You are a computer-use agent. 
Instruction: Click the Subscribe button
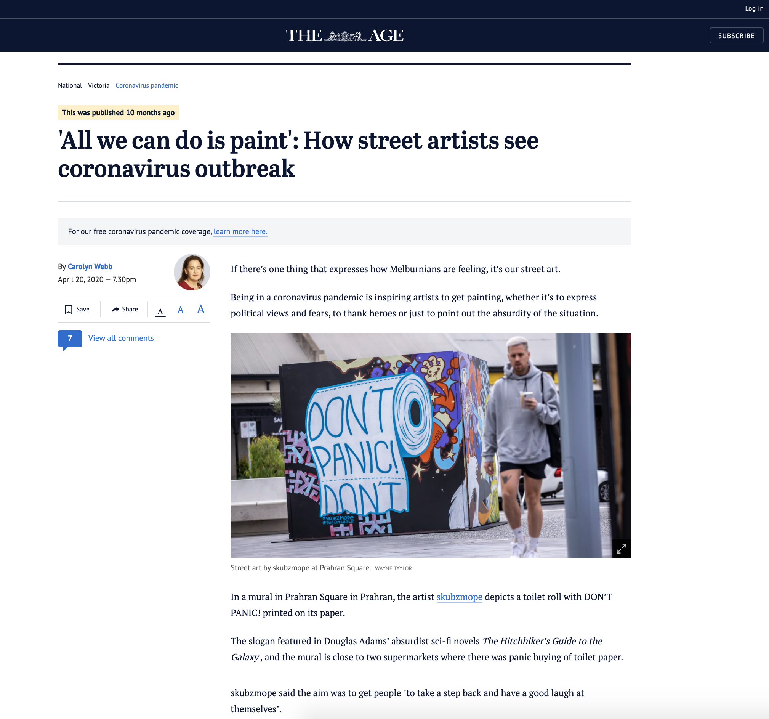click(736, 35)
